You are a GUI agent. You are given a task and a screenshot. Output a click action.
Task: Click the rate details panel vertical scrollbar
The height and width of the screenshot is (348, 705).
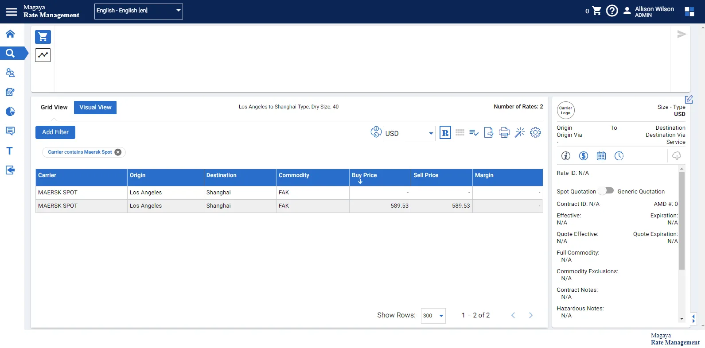pos(682,221)
